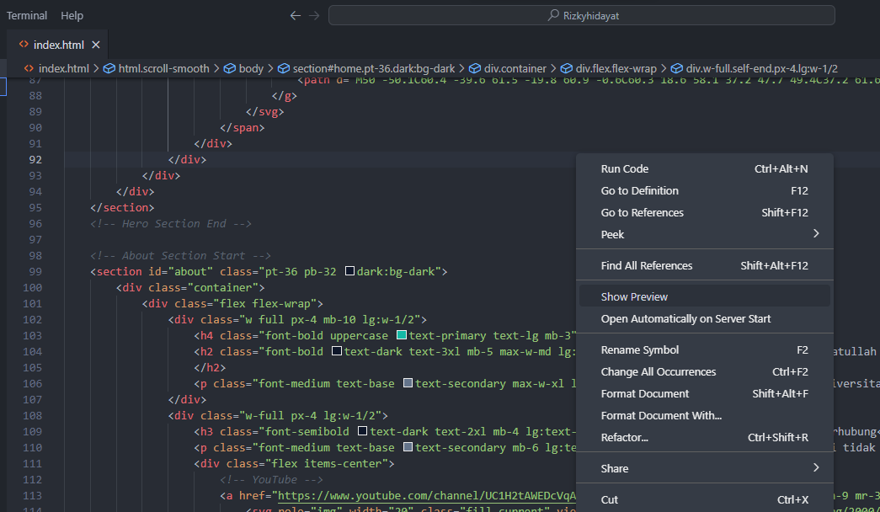This screenshot has width=880, height=512.
Task: Click the forward navigation arrow
Action: [313, 15]
